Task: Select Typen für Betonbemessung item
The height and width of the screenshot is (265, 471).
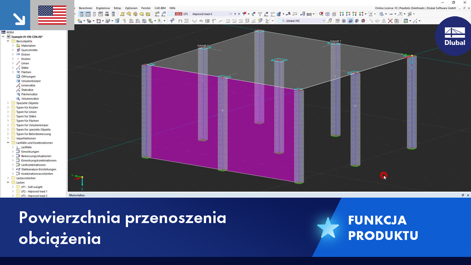Action: tap(33, 134)
